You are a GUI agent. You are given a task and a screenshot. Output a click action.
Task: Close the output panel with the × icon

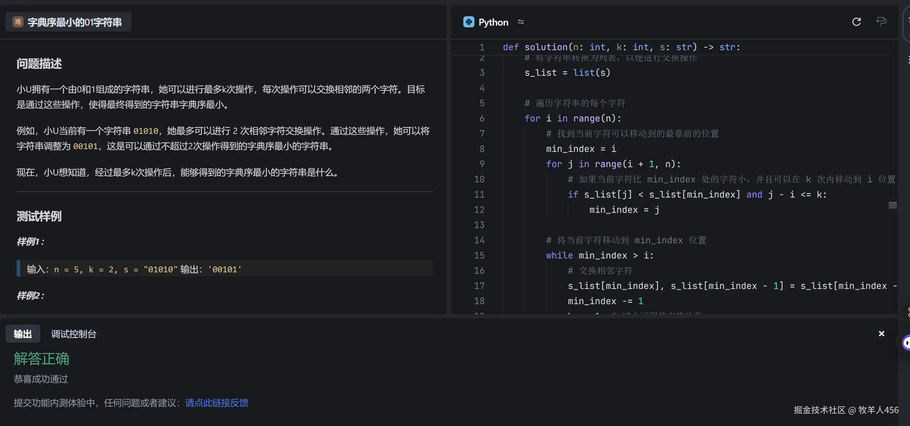tap(881, 334)
